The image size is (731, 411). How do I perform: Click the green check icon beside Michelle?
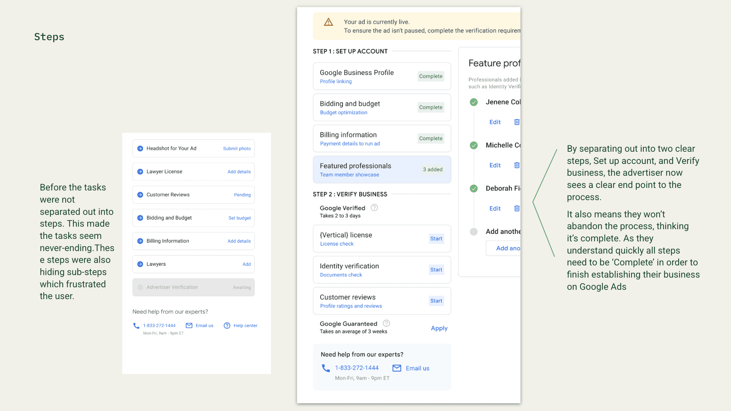(474, 145)
